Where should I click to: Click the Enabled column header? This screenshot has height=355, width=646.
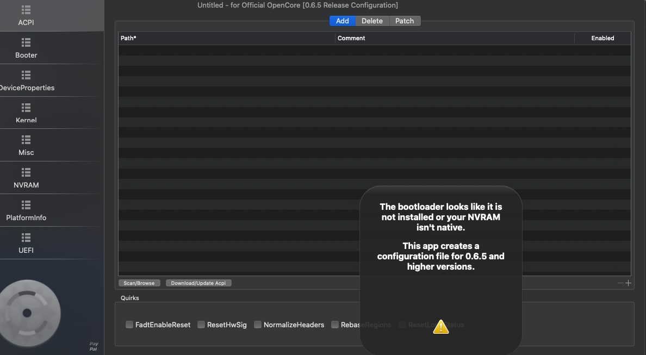click(x=602, y=38)
